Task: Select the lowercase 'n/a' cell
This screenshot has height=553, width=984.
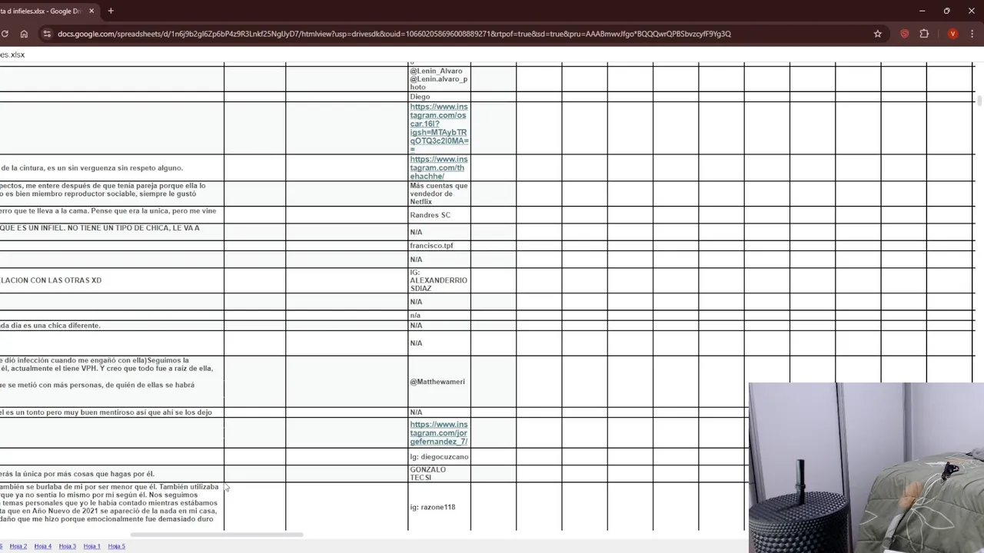Action: click(x=439, y=316)
